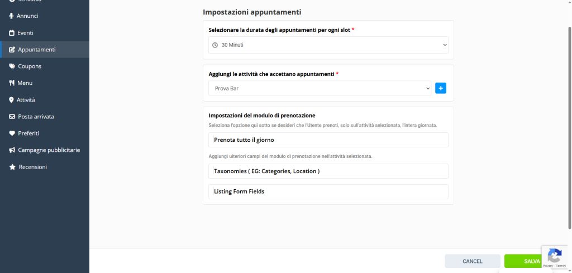Open Campagne pubblicitarie in the sidebar
This screenshot has height=273, width=572.
click(x=49, y=150)
